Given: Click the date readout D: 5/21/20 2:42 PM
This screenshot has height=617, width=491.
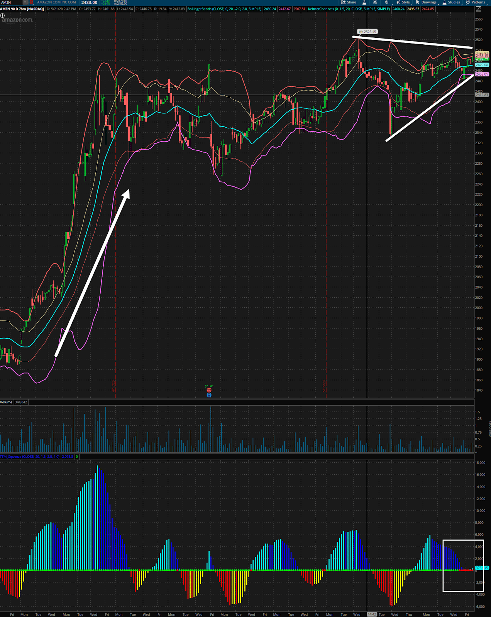Looking at the screenshot, I should [x=62, y=9].
